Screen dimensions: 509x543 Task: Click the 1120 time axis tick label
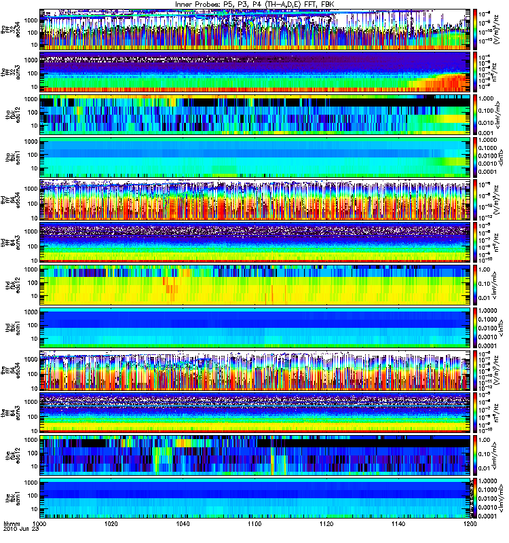point(326,523)
